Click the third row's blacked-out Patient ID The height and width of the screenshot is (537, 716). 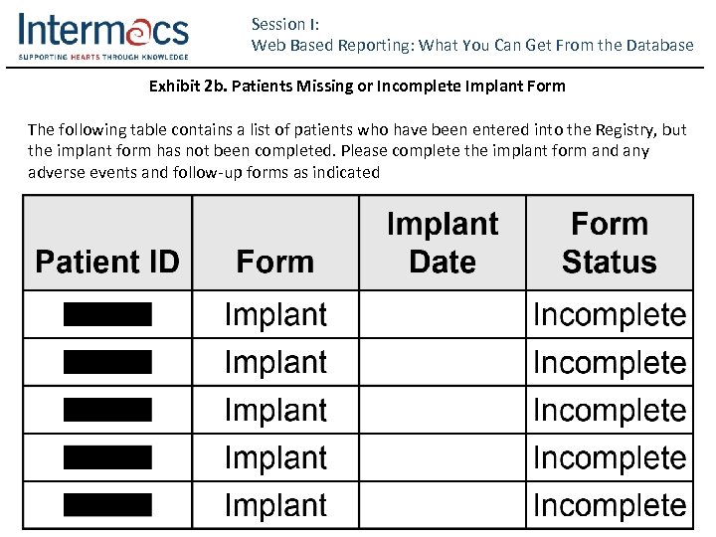tap(107, 410)
